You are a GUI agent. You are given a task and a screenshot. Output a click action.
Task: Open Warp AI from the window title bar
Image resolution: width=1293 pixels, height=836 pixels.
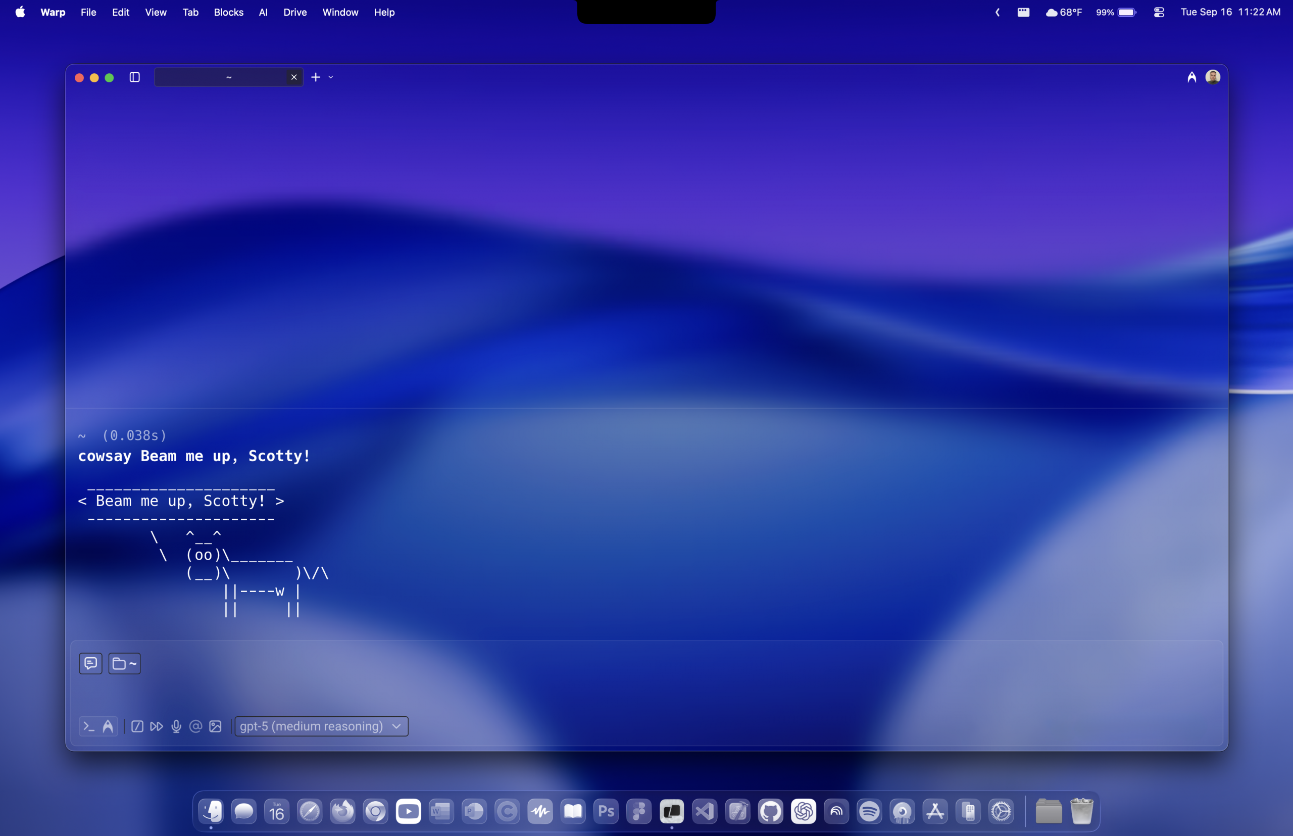(x=1191, y=77)
